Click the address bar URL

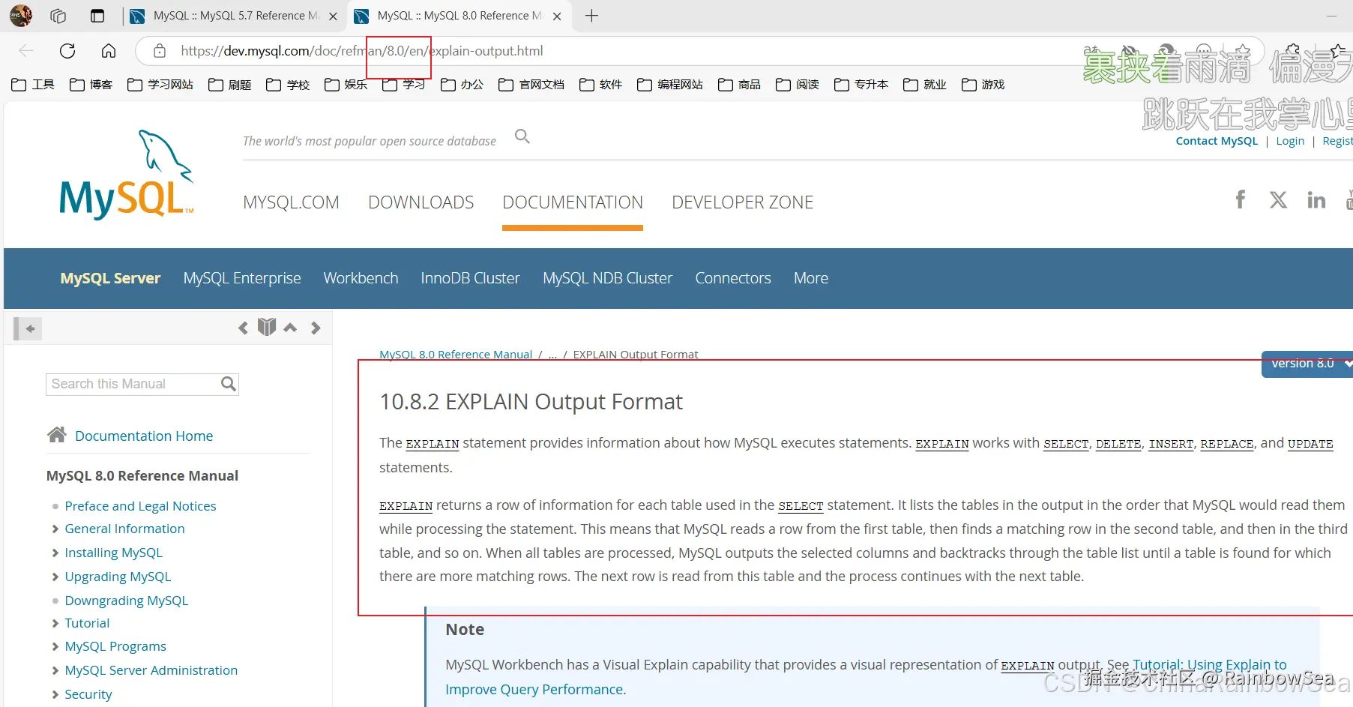coord(362,51)
